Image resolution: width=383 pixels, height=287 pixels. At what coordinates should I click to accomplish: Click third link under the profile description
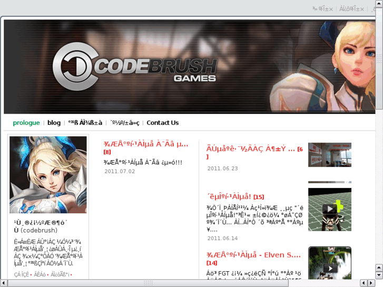coord(60,274)
